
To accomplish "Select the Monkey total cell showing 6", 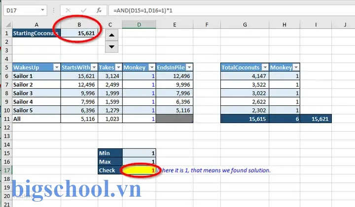I will 284,119.
